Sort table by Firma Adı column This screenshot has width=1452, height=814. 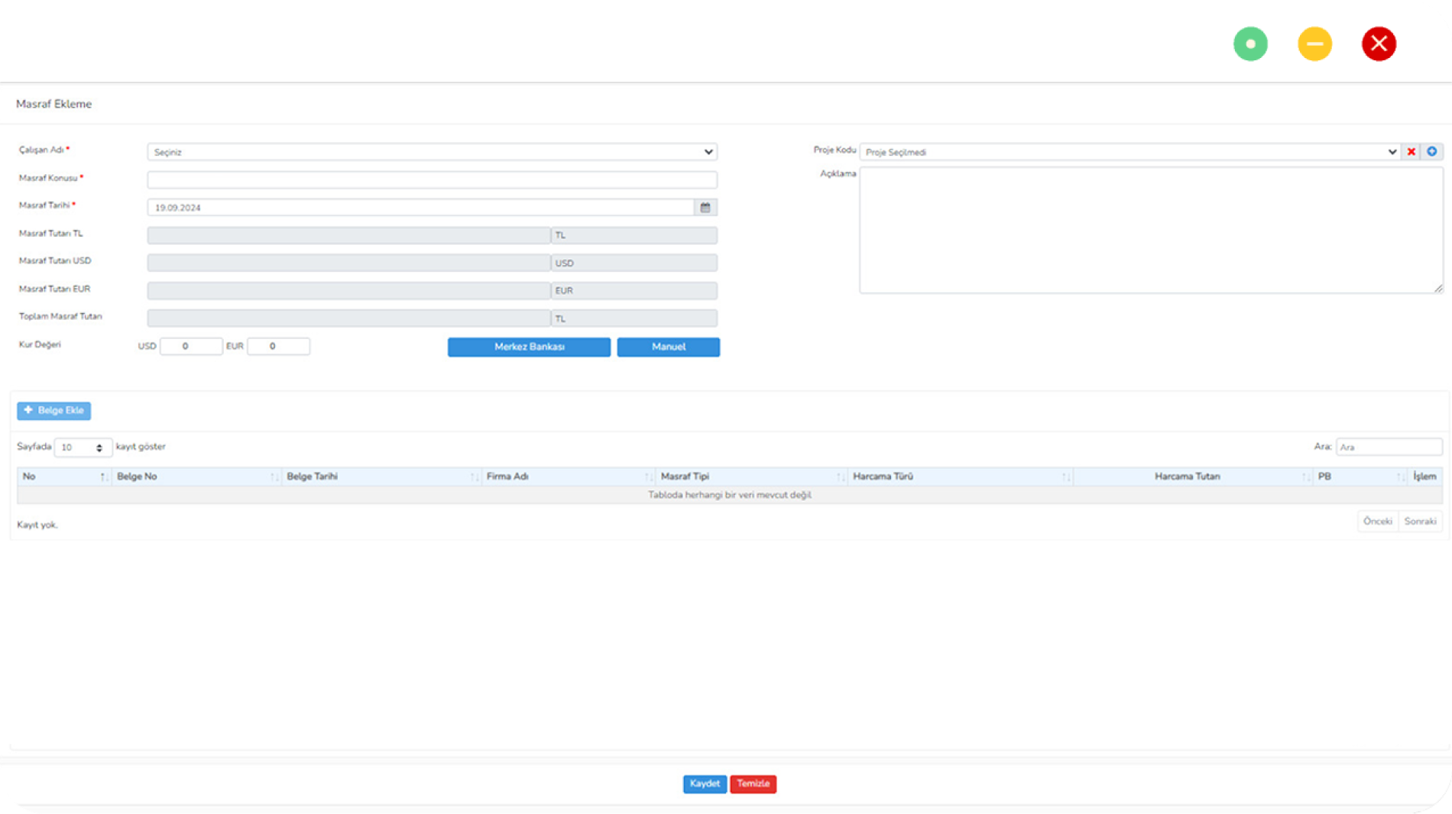(569, 476)
